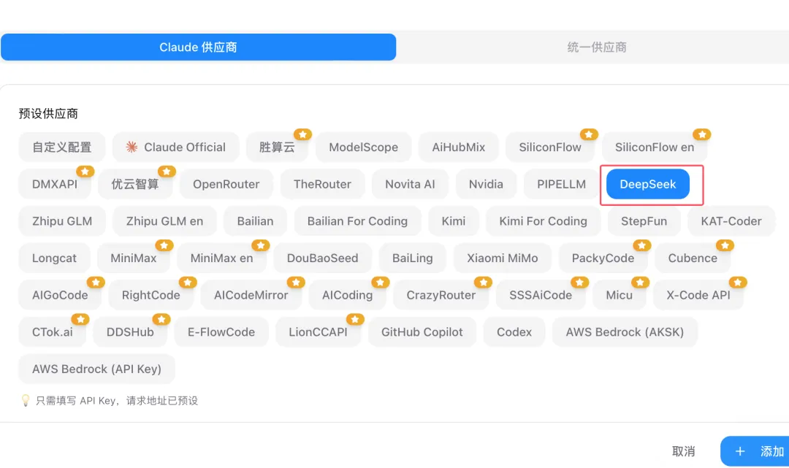Choose the AWS Bedrock (AKSK) provider
The image size is (789, 468).
coord(625,331)
